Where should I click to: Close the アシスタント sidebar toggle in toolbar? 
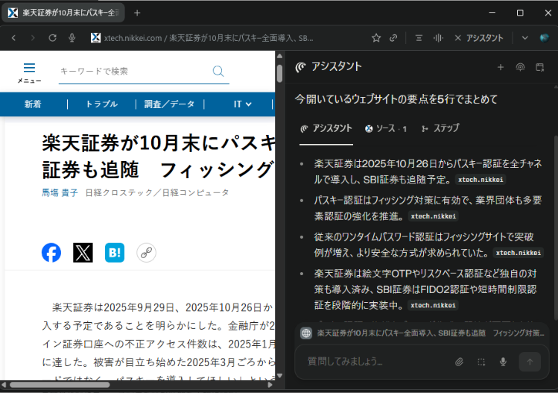[478, 38]
